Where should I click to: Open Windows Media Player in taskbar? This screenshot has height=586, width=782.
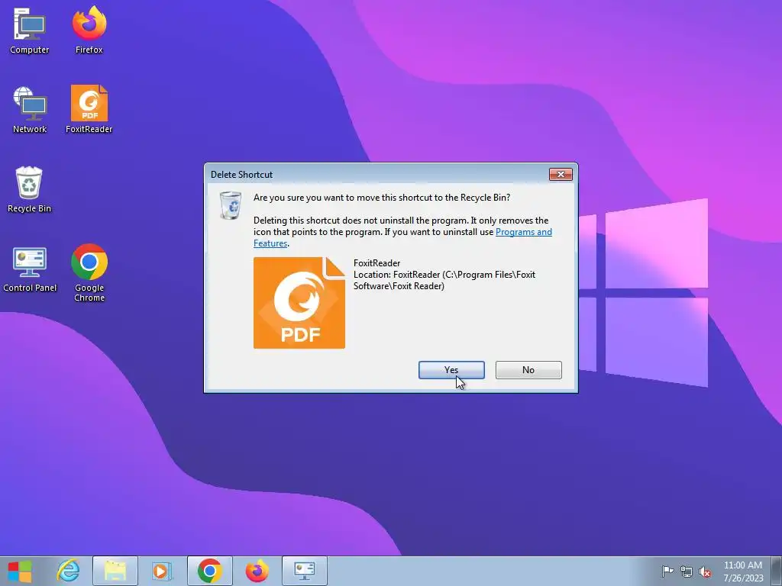tap(162, 571)
